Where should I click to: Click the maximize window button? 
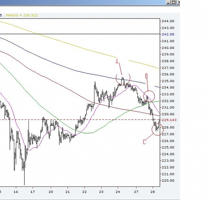tap(174, 2)
